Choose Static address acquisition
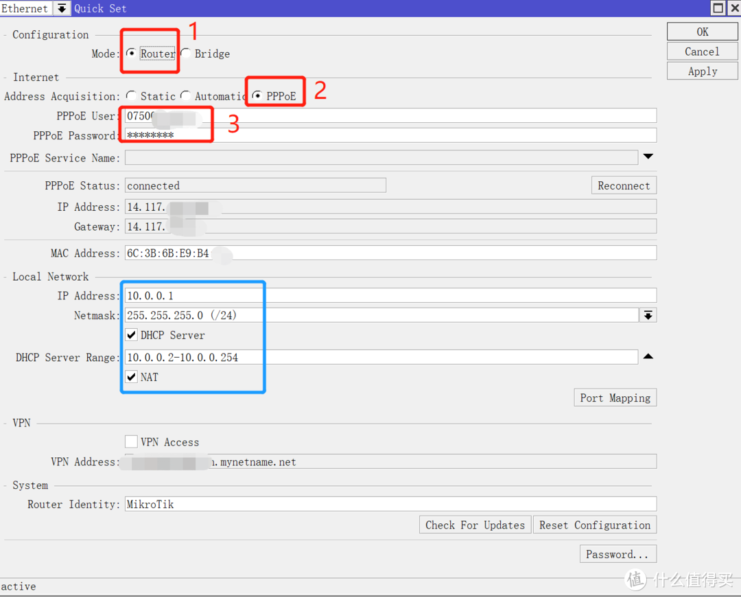741x598 pixels. [131, 96]
